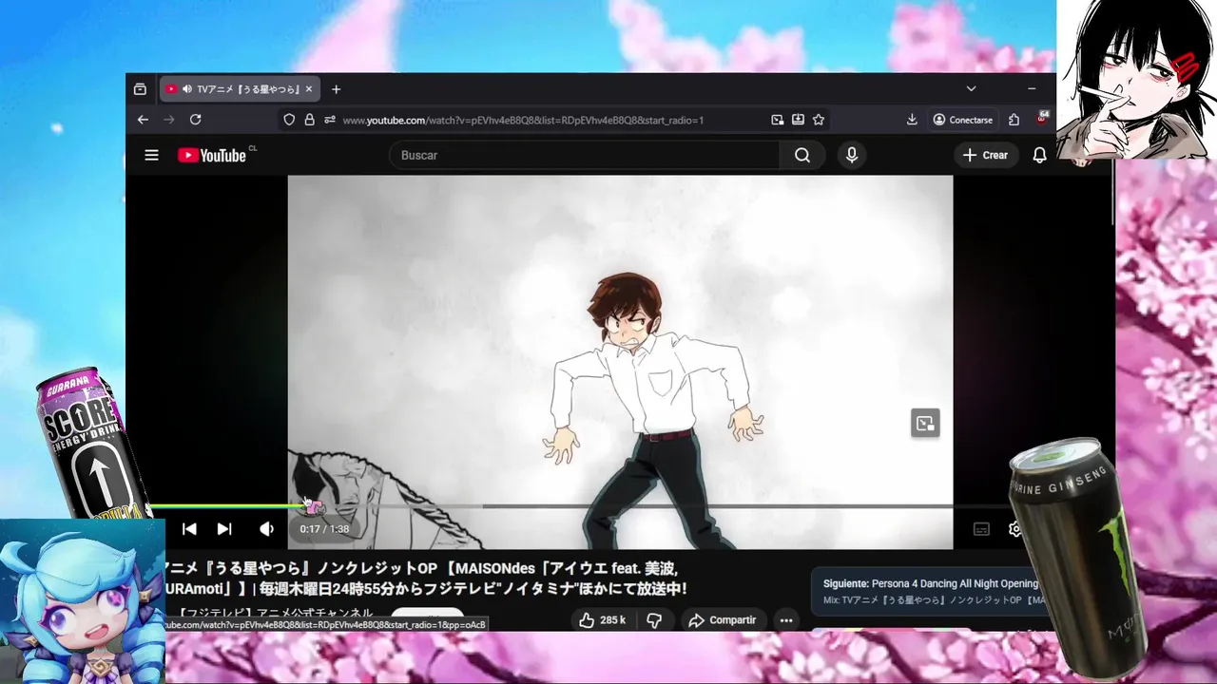Open the browser extensions menu
Screen dimensions: 1217x684
tap(1014, 120)
